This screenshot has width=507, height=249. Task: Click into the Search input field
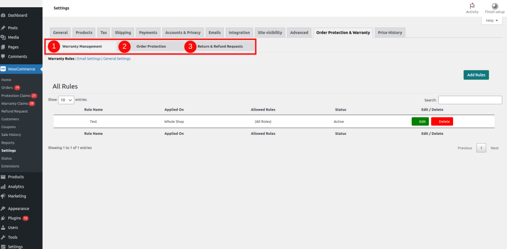470,100
